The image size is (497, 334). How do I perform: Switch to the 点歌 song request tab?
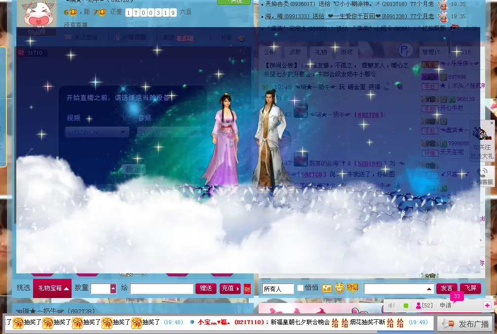tap(296, 52)
